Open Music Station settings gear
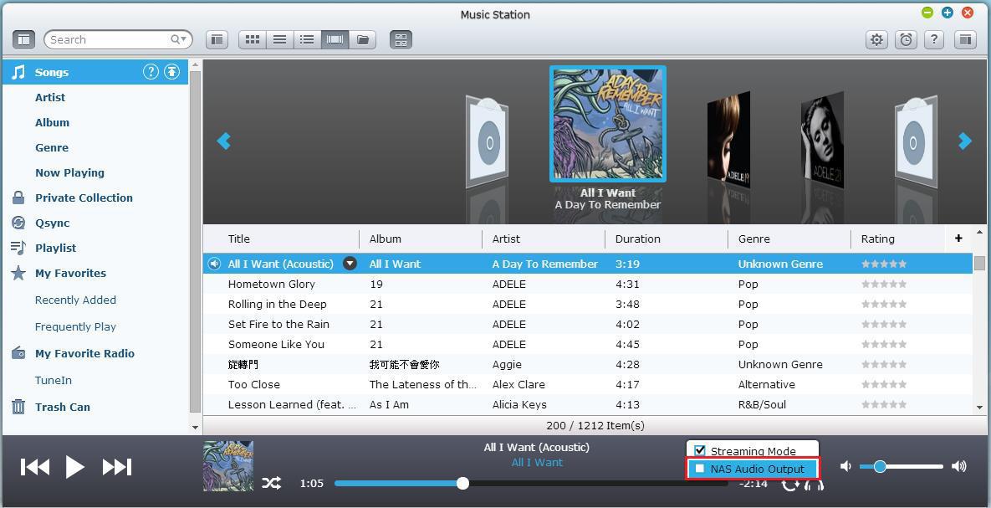 pos(876,39)
